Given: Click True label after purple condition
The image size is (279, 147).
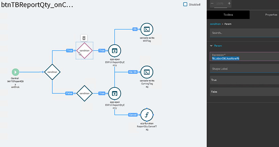Looking at the screenshot, I should pyautogui.click(x=102, y=50).
